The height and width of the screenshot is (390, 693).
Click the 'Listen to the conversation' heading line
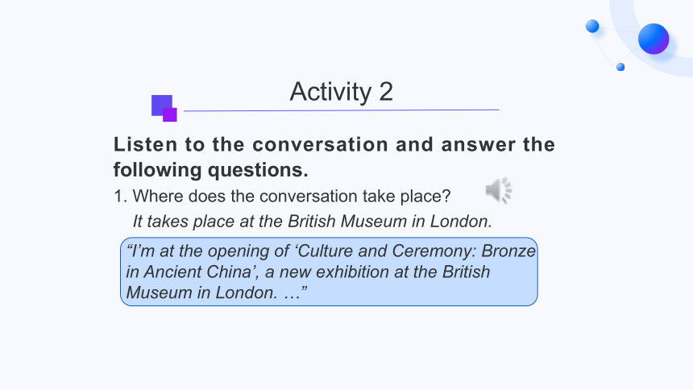tap(334, 144)
